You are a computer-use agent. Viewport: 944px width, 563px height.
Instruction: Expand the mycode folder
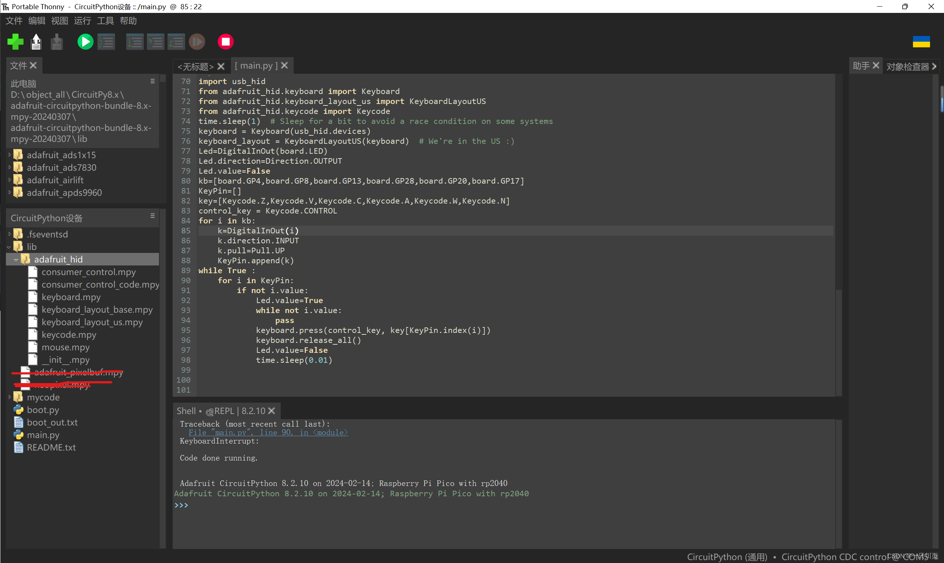10,397
